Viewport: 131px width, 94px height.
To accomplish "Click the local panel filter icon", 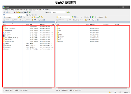I will pyautogui.click(x=21, y=17).
